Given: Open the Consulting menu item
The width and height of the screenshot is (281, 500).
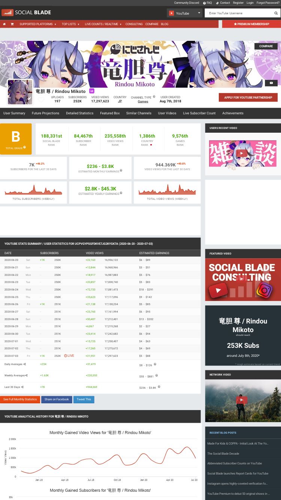Looking at the screenshot, I should pyautogui.click(x=134, y=24).
